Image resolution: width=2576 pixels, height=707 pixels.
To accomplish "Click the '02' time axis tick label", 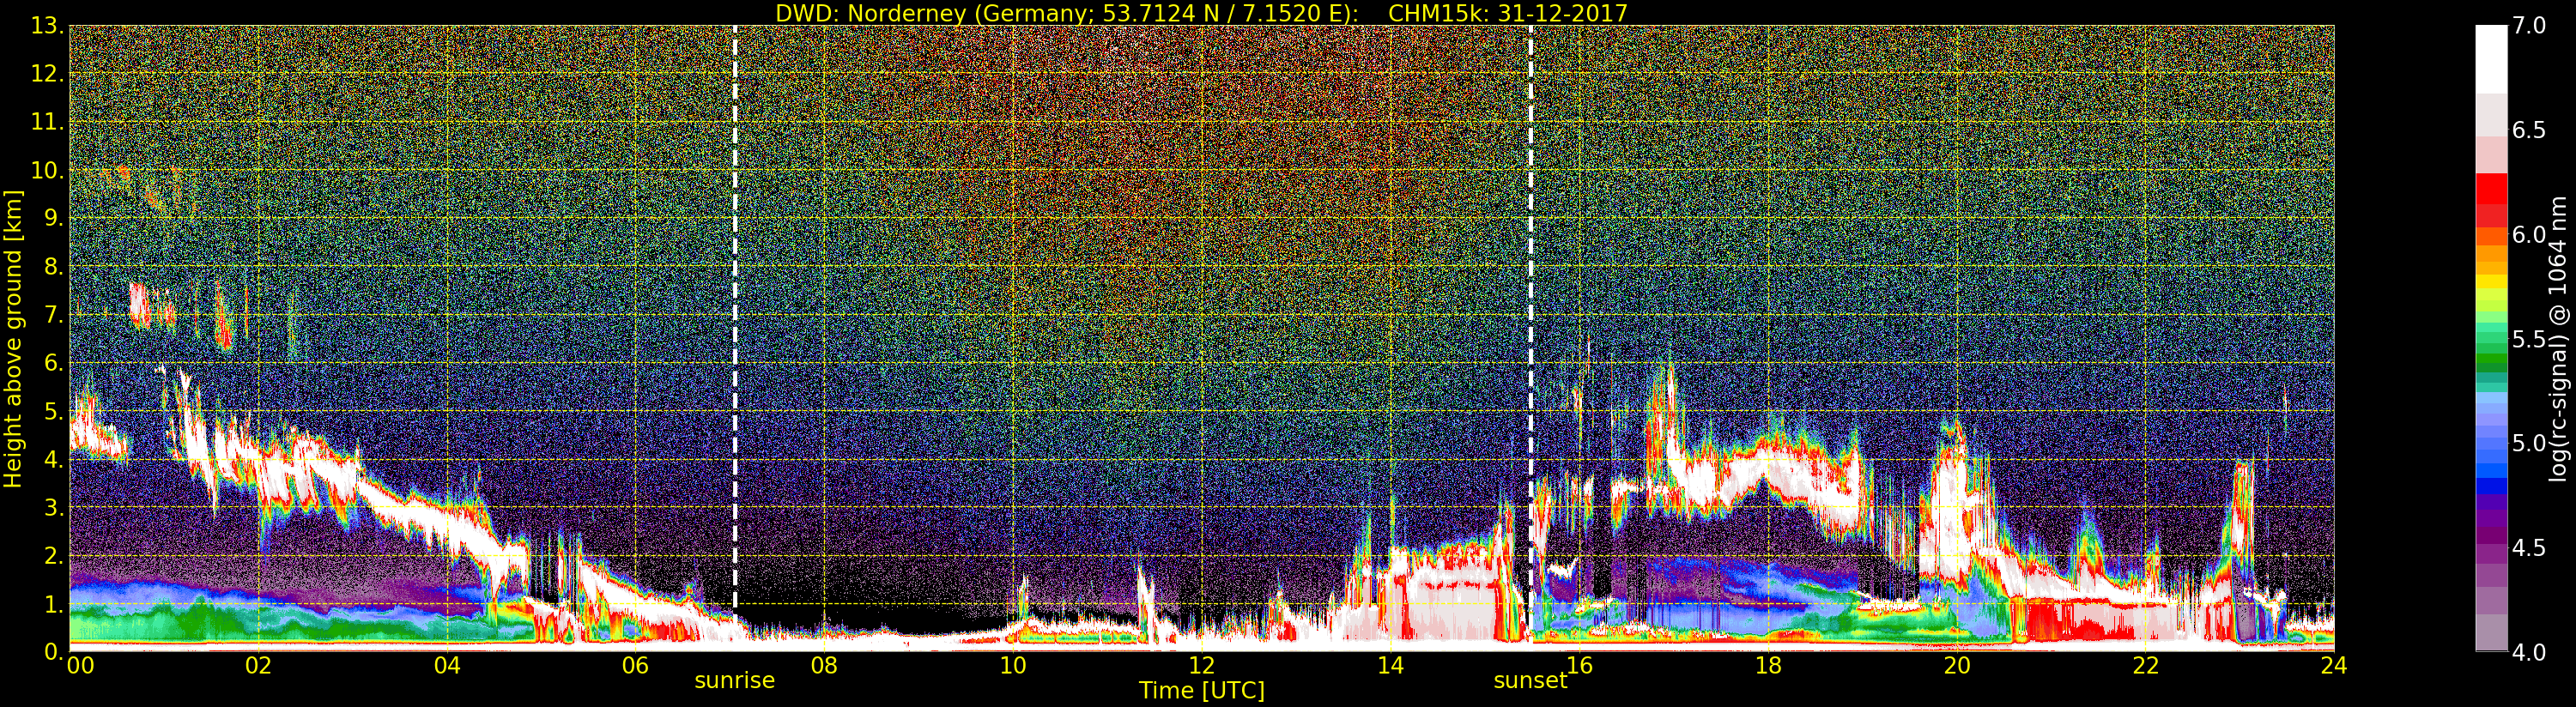I will pos(258,666).
